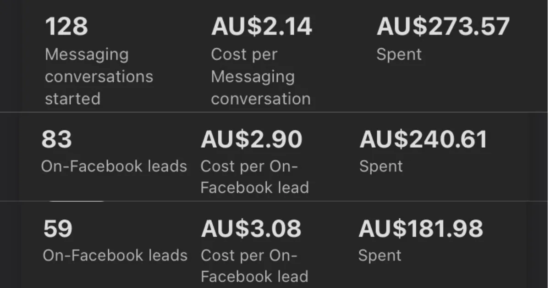This screenshot has width=550, height=288.
Task: Click the AU$273.57 spent amount
Action: [443, 27]
